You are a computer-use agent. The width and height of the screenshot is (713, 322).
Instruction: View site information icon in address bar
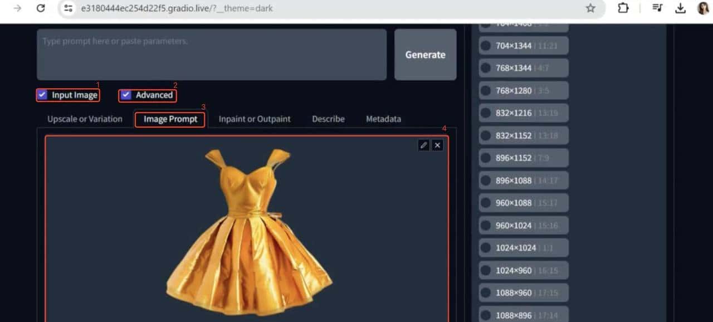click(x=68, y=8)
